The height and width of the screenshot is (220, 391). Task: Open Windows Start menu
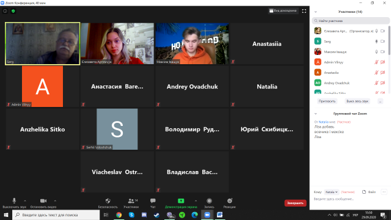click(6, 215)
